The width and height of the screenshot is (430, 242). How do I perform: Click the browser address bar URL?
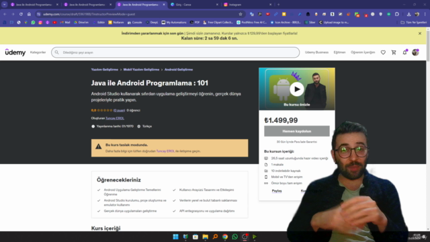click(89, 14)
